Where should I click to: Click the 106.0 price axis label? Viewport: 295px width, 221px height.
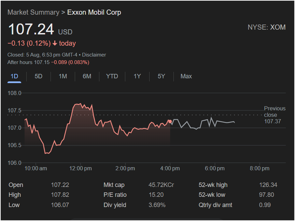[x=14, y=163]
